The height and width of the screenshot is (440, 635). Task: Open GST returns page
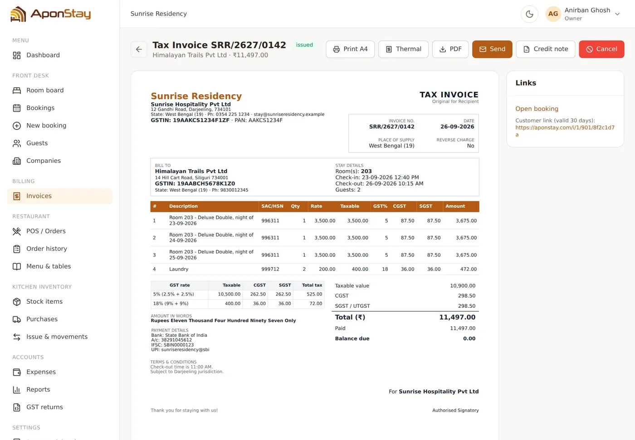click(60, 407)
